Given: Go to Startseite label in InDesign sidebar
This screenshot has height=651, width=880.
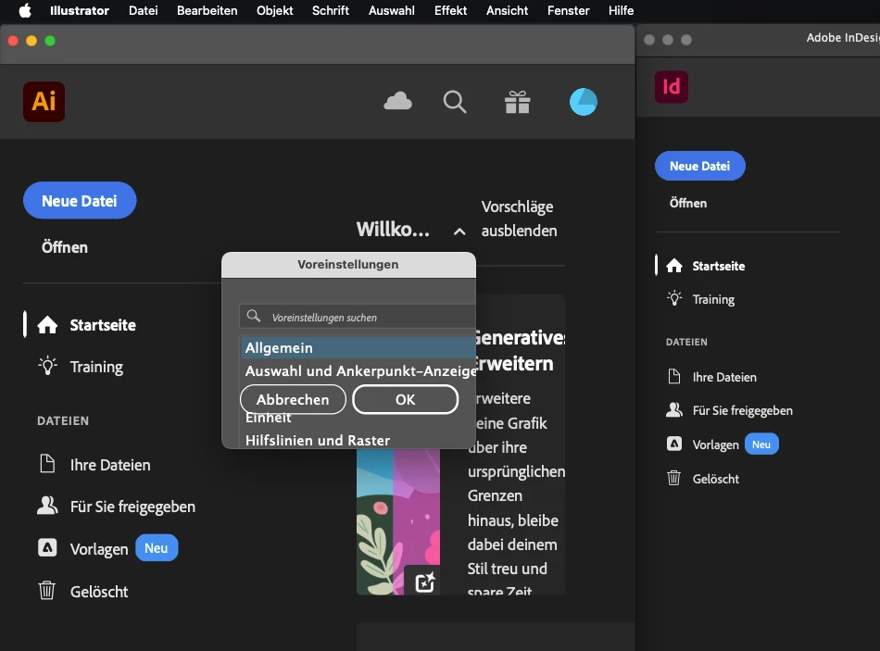Looking at the screenshot, I should click(x=719, y=266).
